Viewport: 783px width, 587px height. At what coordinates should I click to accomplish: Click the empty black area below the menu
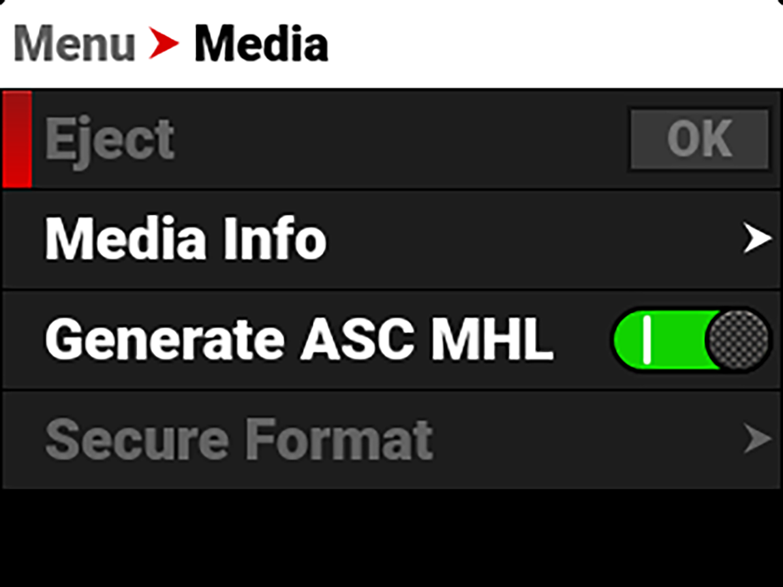coord(391,538)
